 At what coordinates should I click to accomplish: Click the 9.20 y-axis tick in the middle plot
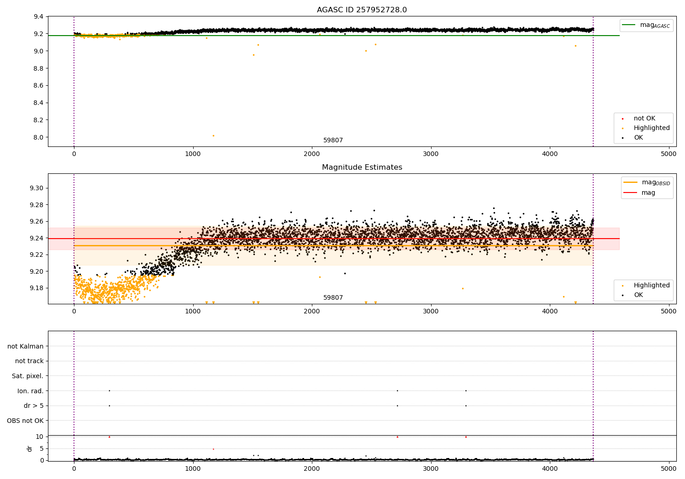click(x=37, y=271)
